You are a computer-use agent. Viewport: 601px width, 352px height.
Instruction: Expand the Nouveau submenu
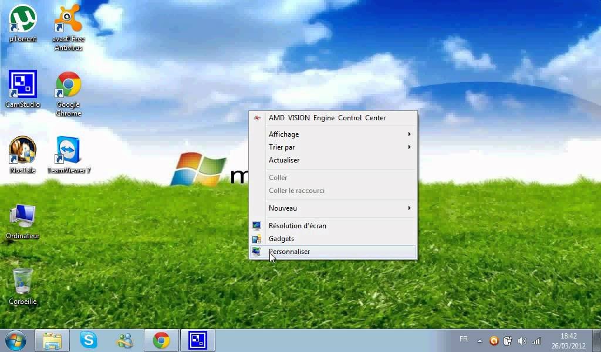[x=283, y=208]
